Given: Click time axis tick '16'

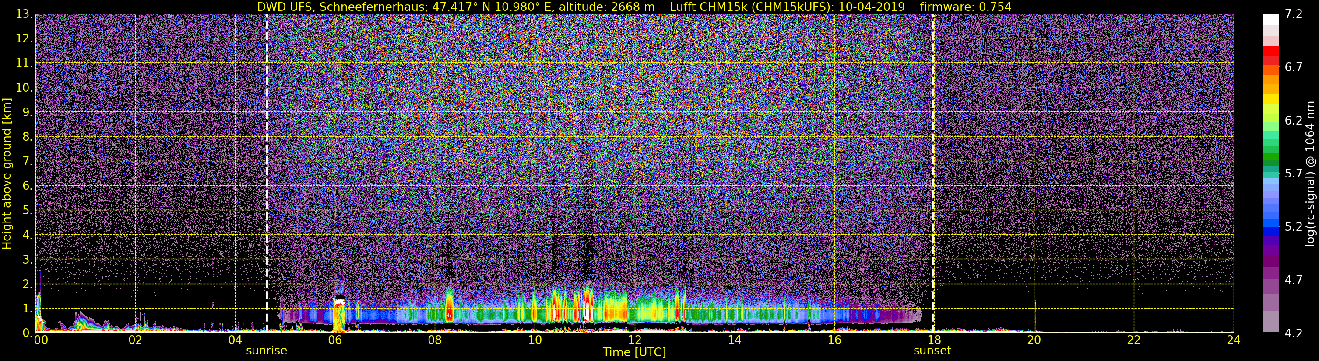Looking at the screenshot, I should (834, 340).
